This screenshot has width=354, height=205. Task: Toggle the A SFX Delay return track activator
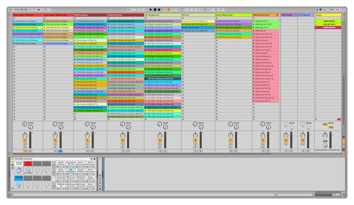tap(286, 140)
